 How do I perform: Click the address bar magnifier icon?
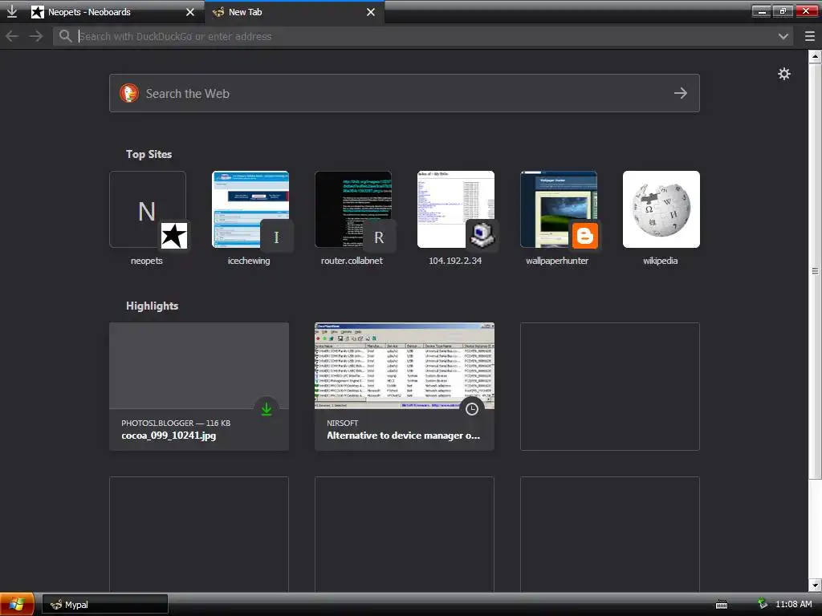pyautogui.click(x=65, y=36)
